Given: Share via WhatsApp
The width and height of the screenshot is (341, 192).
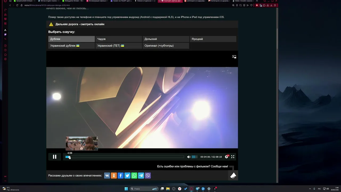Looking at the screenshot, I should 134,175.
